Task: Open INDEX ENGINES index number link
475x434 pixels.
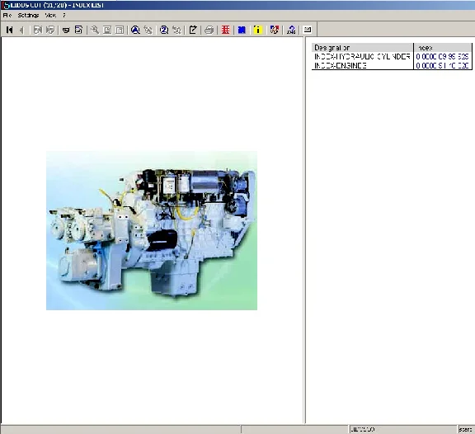Action: tap(442, 65)
